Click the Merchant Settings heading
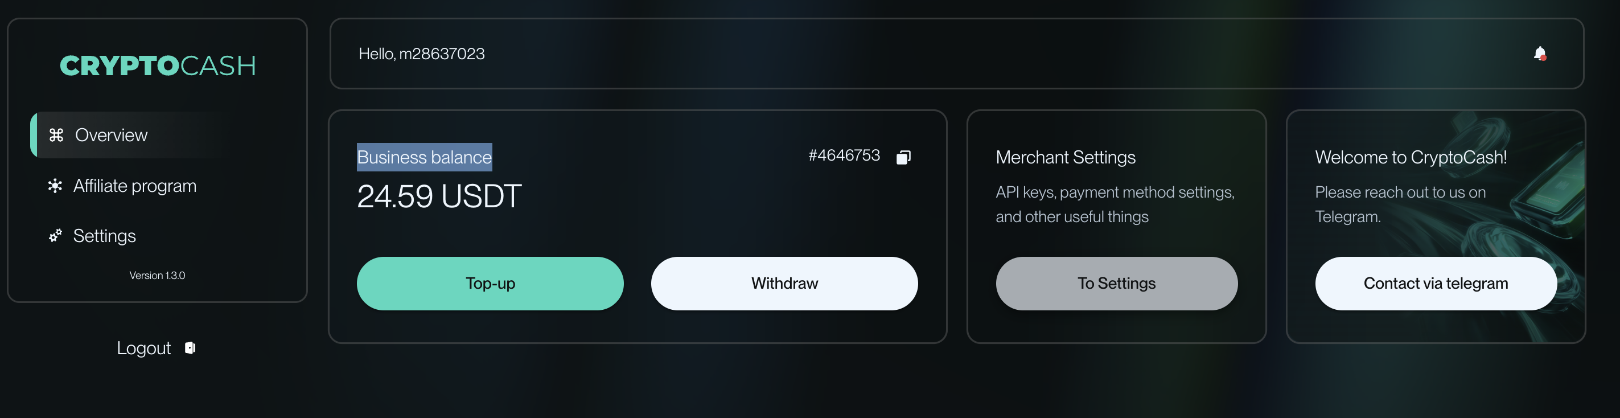Screen dimensions: 1620x418 pyautogui.click(x=1066, y=157)
